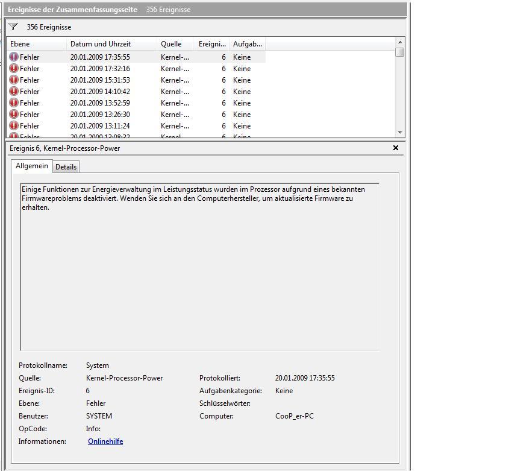This screenshot has height=471, width=506.
Task: Click the error icon beside the 13:11:24 row
Action: coord(13,125)
